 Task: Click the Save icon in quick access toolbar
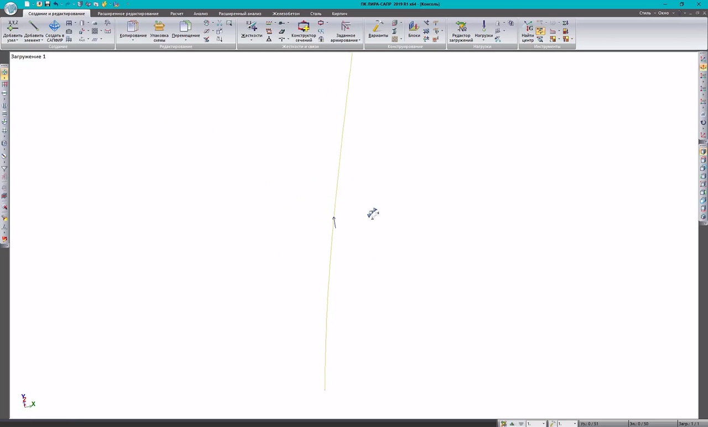point(47,4)
